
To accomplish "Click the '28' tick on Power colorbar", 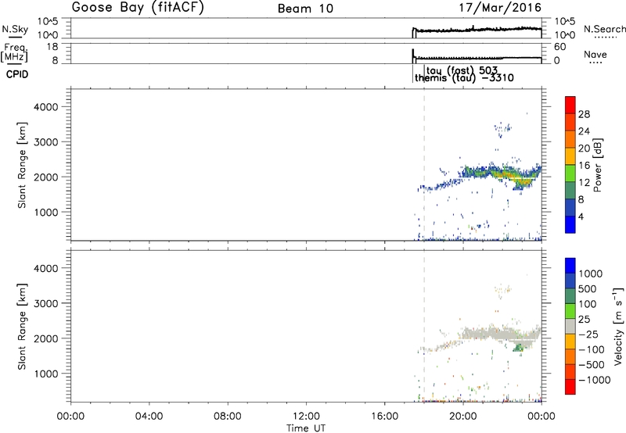I will coord(584,114).
